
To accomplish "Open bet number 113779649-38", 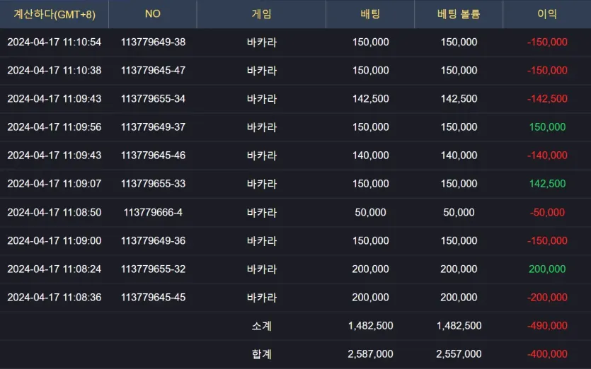I will (153, 42).
